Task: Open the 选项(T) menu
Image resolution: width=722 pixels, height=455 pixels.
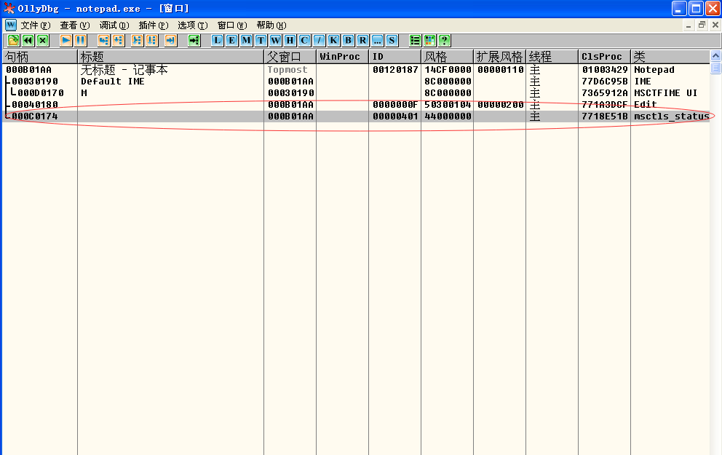Action: click(192, 25)
